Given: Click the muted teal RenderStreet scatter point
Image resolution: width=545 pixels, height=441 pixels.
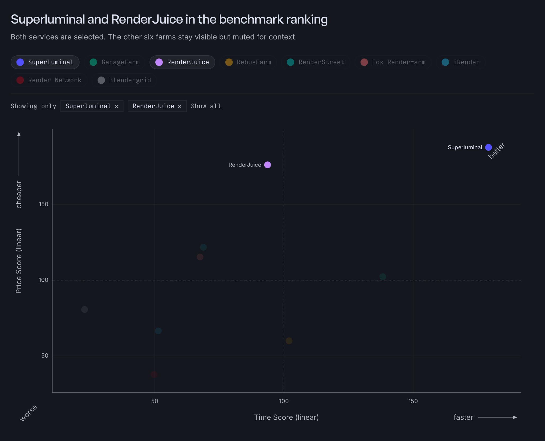Looking at the screenshot, I should point(203,247).
